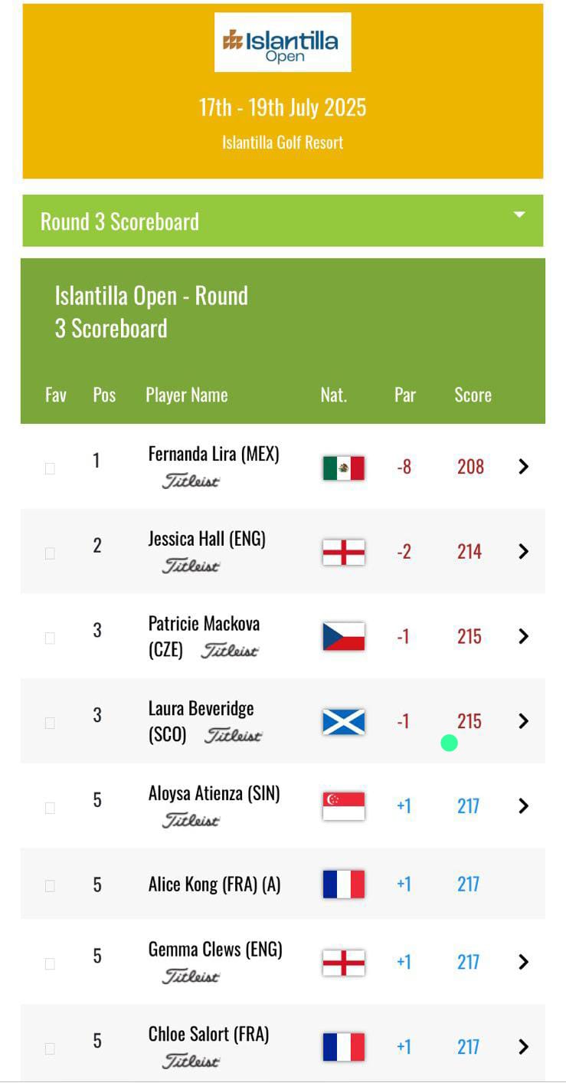Sort by the Score column header
Viewport: 566px width, 1083px height.
click(x=473, y=395)
